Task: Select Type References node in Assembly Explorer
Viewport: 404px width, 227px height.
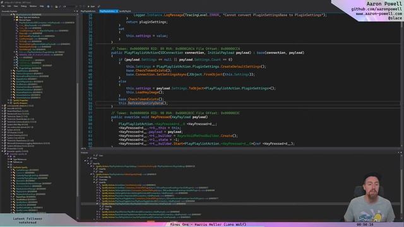Action: 20,160
